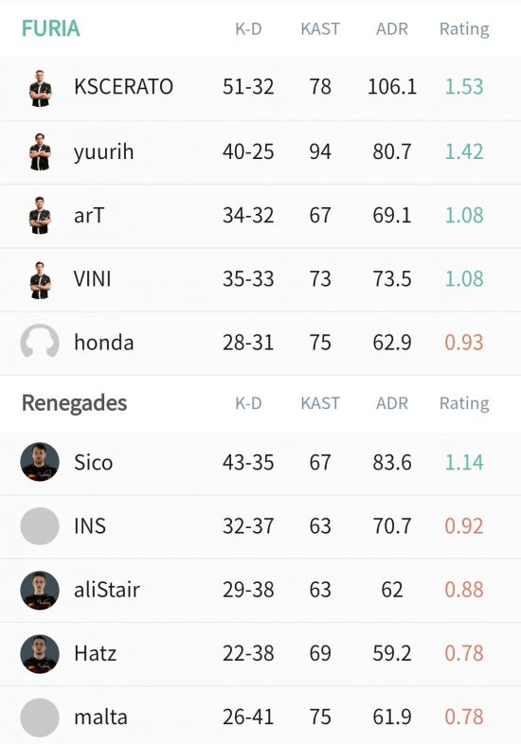Sort FURIA table by K-D column
Image resolution: width=521 pixels, height=744 pixels.
coord(248,29)
